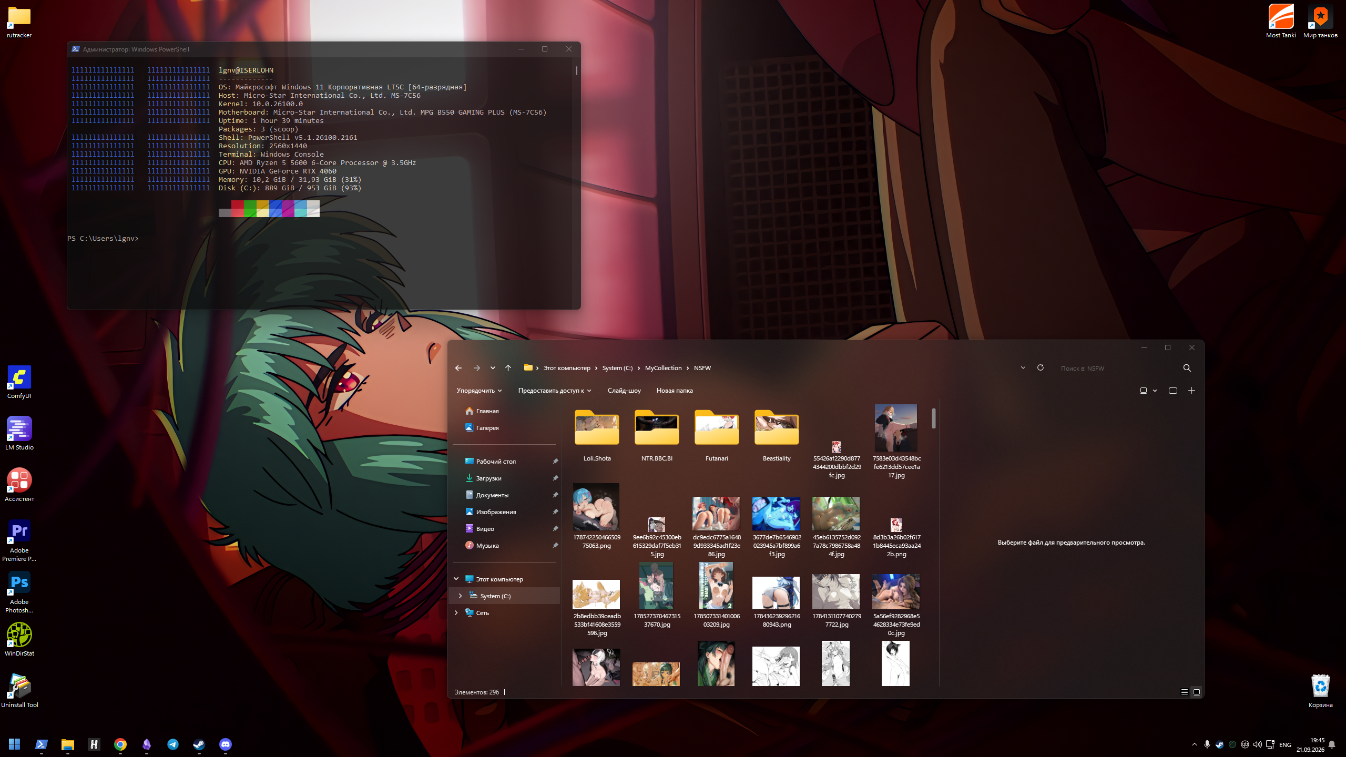
Task: Switch to large thumbnails view in status bar
Action: 1196,692
